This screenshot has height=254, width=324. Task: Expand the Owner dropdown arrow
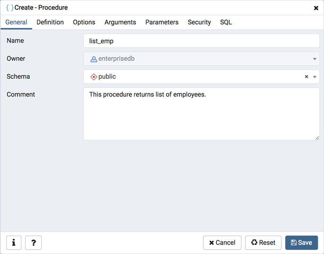(x=315, y=59)
